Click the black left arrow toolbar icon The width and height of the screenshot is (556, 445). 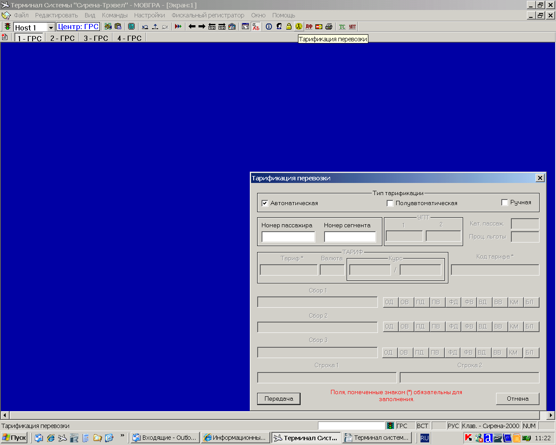[192, 27]
